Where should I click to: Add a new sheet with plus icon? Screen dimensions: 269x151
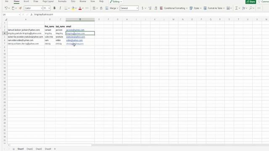(x=55, y=149)
